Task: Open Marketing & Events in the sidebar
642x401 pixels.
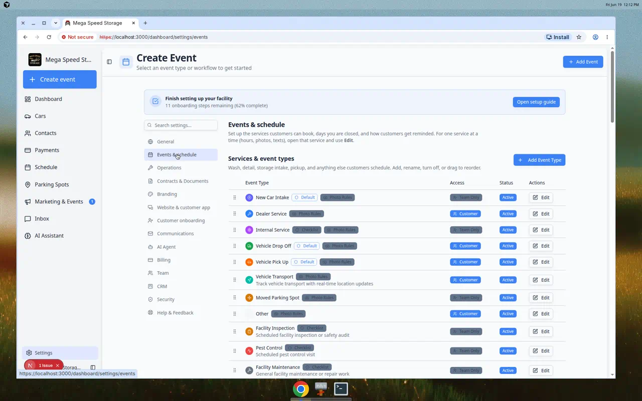Action: (x=60, y=202)
